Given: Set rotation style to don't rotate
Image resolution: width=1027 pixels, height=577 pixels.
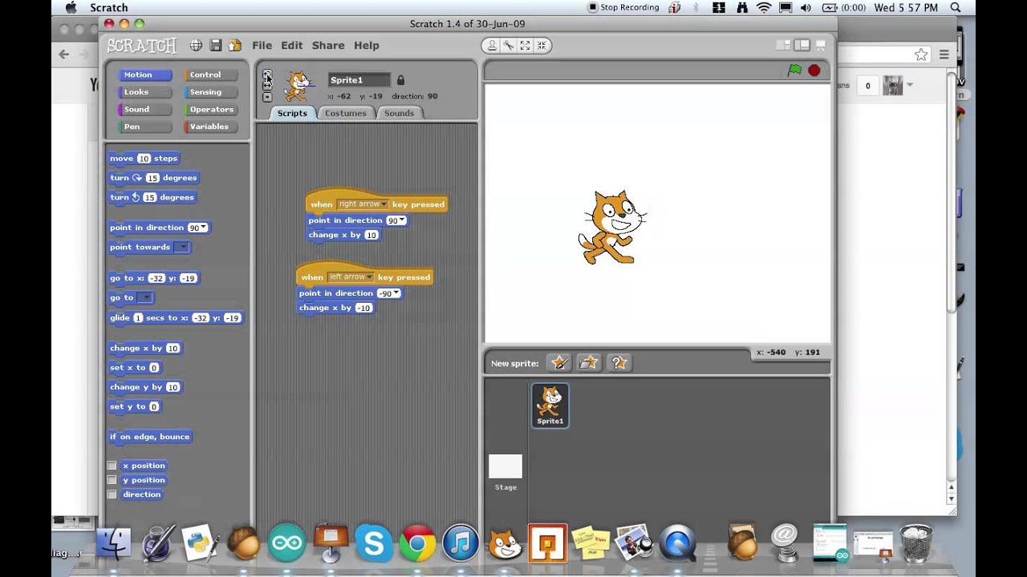Looking at the screenshot, I should tap(267, 97).
